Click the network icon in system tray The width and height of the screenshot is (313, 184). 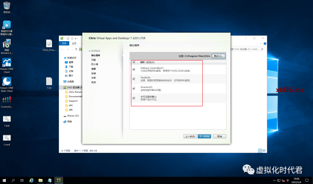point(279,181)
